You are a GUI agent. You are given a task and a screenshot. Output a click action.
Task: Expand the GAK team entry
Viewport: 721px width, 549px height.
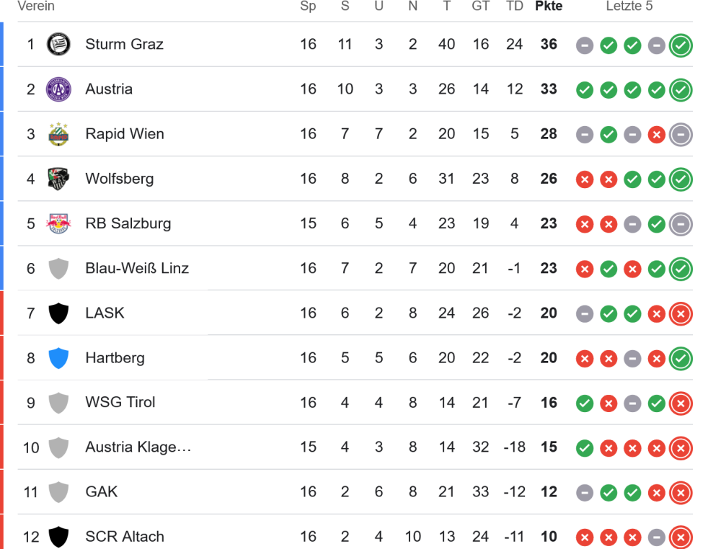click(x=101, y=491)
